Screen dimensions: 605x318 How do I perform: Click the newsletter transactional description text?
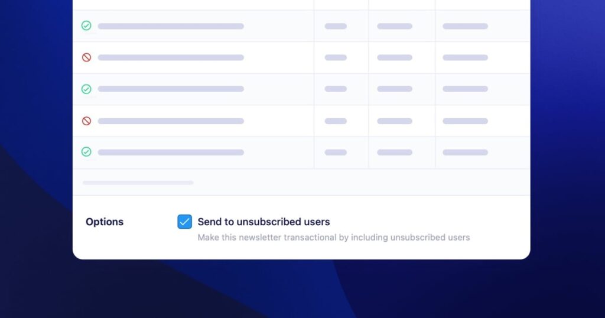click(333, 238)
